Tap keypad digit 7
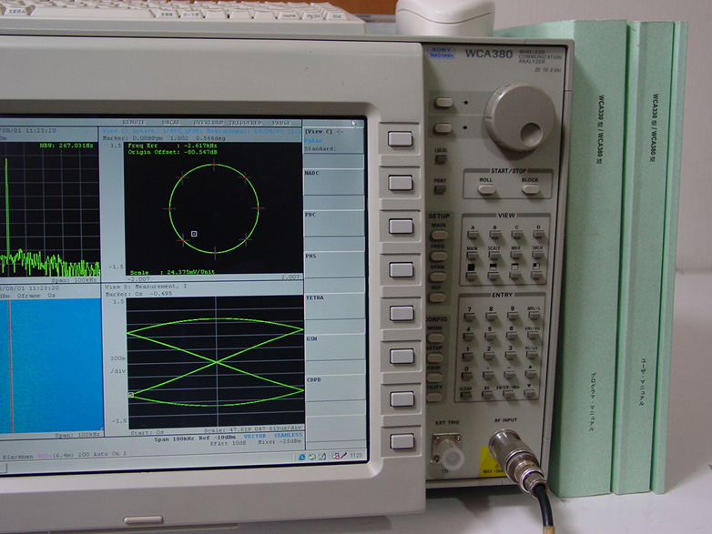The height and width of the screenshot is (534, 712). [x=469, y=317]
